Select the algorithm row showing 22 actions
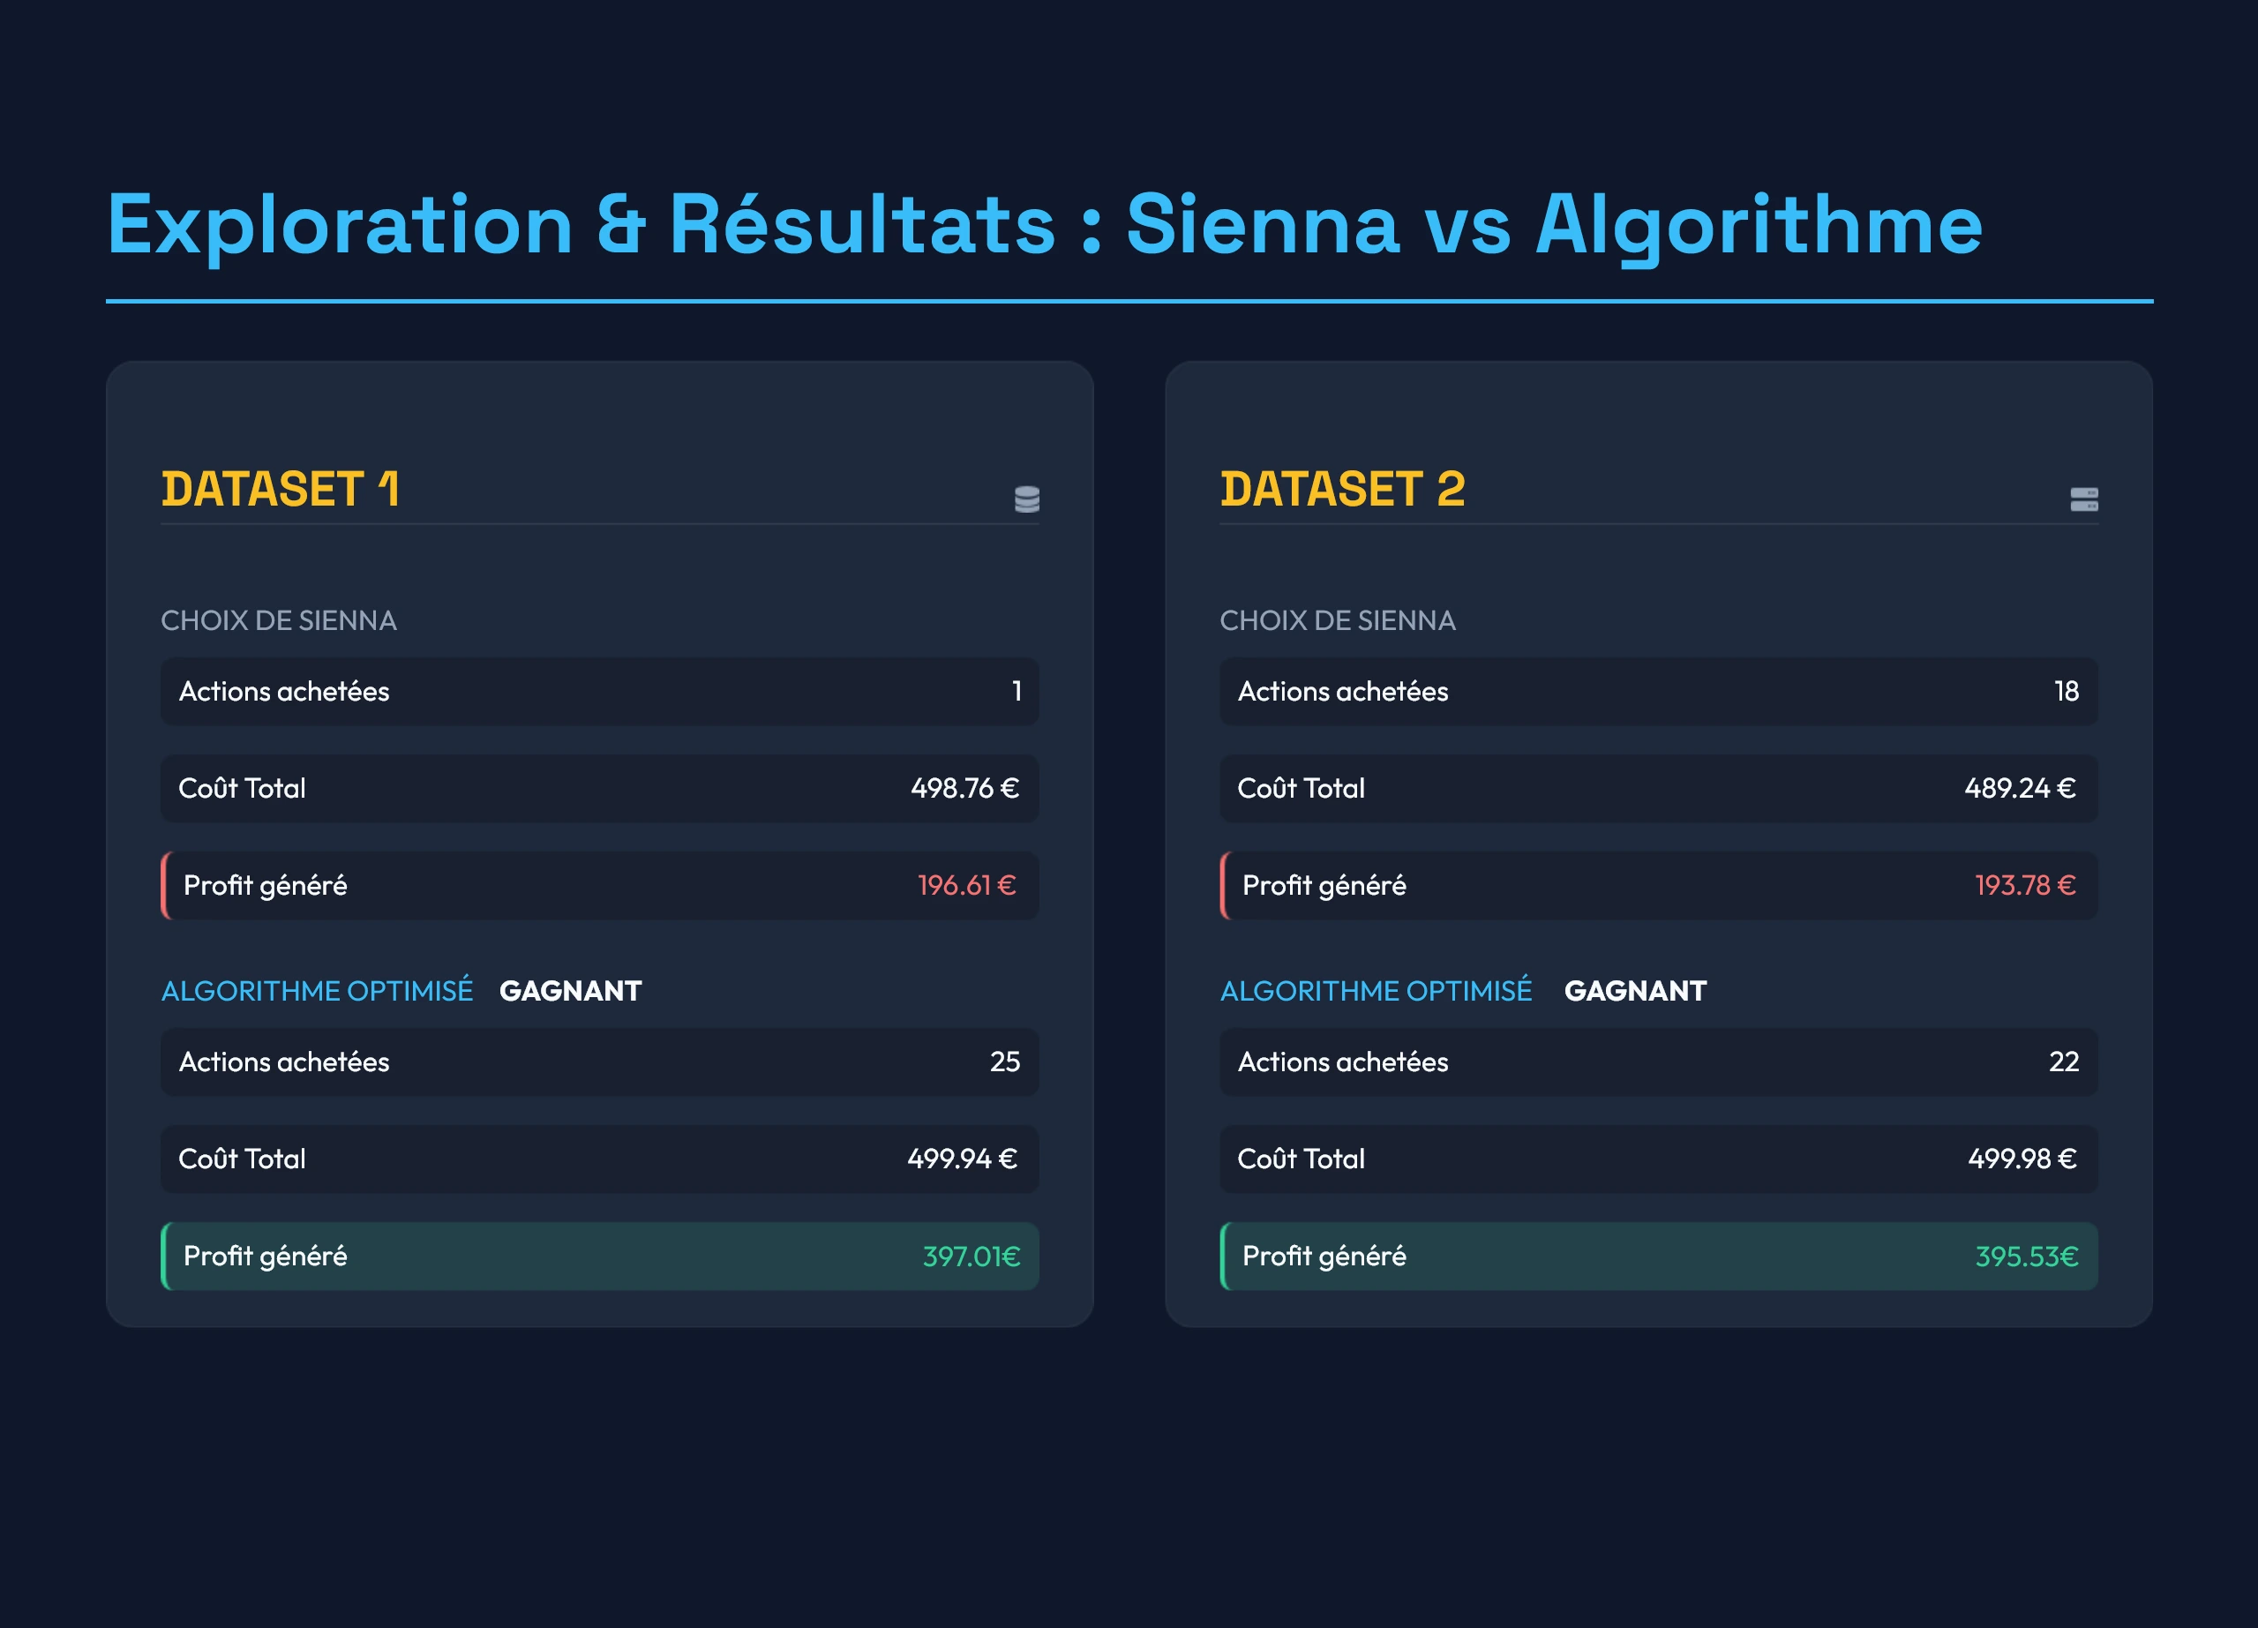 click(1659, 1062)
